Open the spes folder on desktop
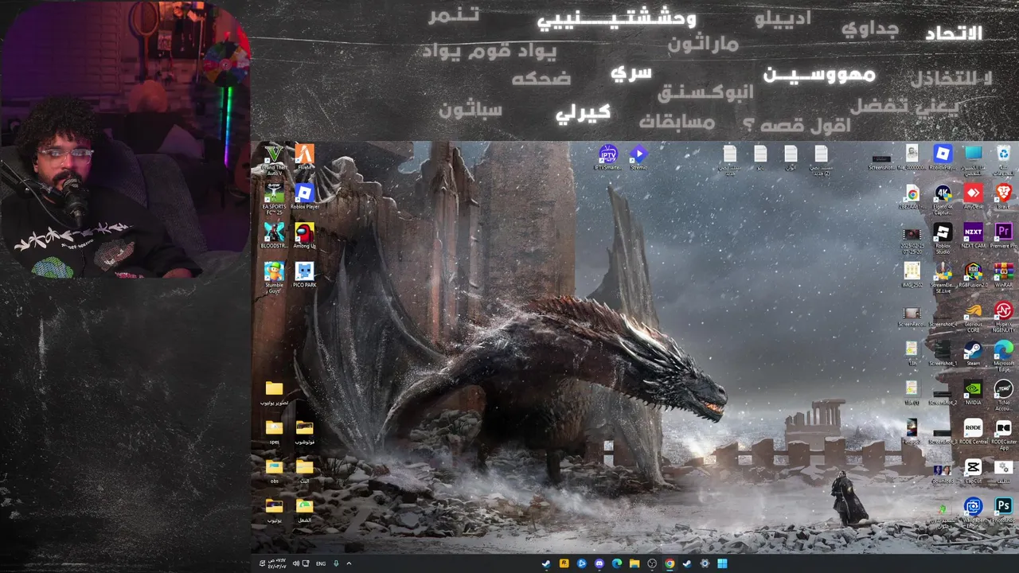The height and width of the screenshot is (573, 1019). [274, 431]
